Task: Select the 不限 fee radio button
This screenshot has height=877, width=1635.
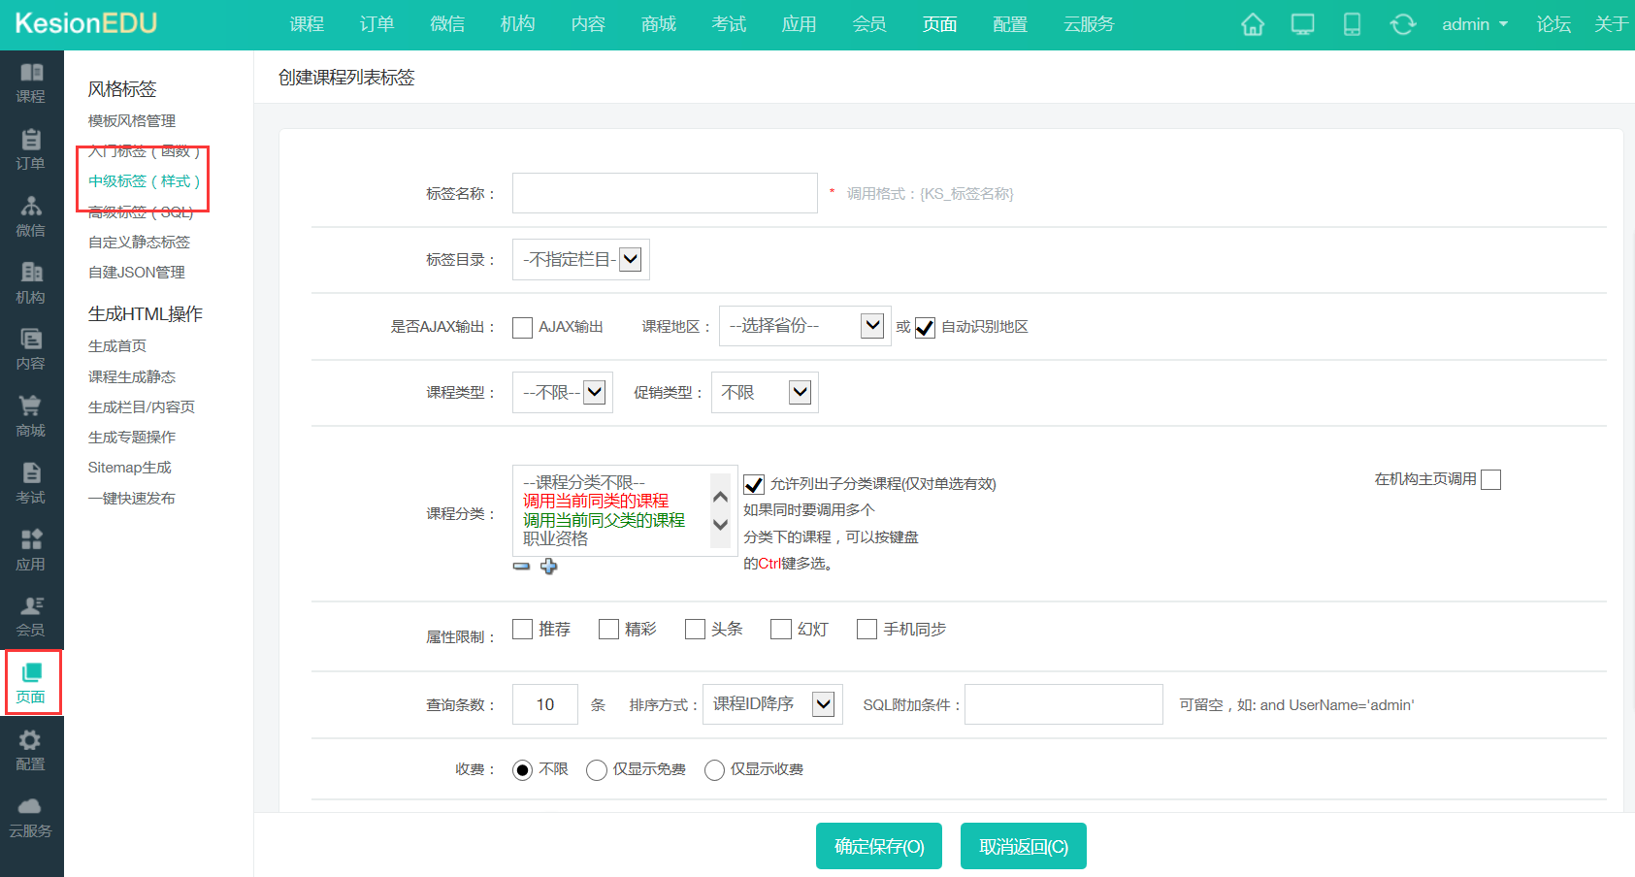Action: point(522,770)
